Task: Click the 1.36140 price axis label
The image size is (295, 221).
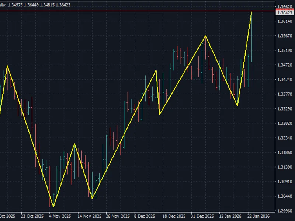Action: 285,21
